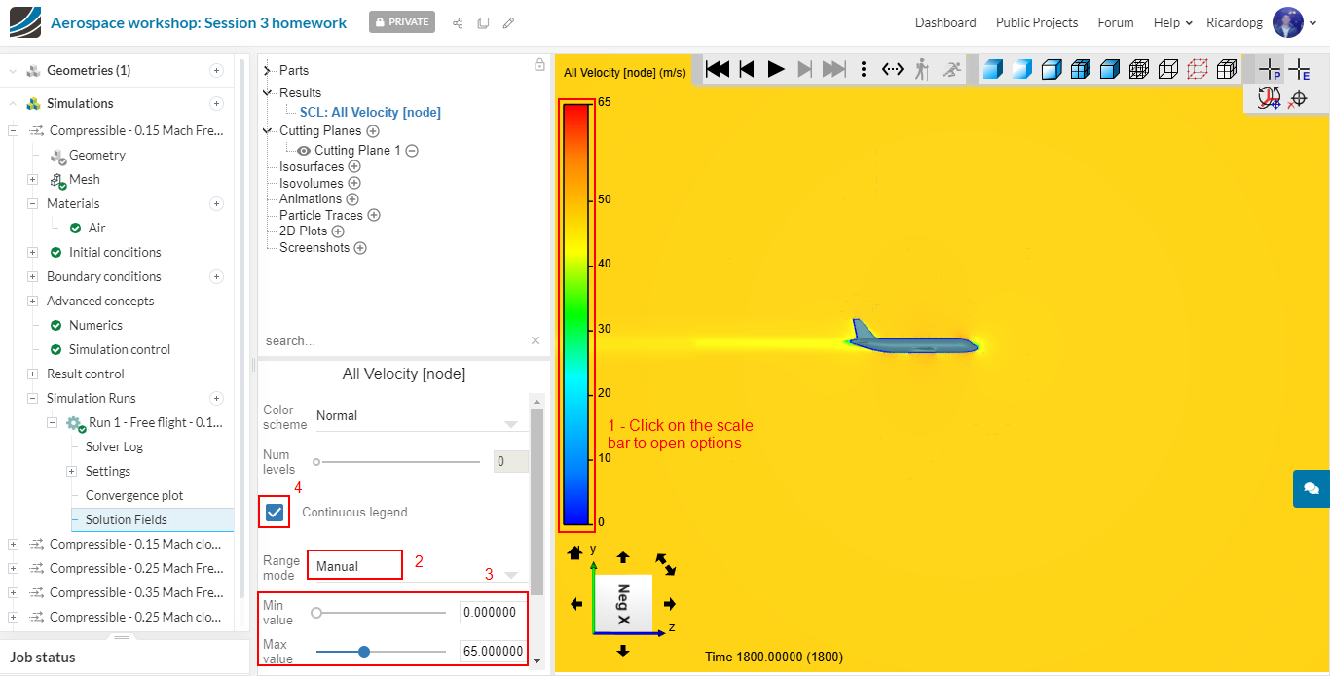The image size is (1330, 676).
Task: Click the diagonal double arrow near orientation cube
Action: (667, 563)
